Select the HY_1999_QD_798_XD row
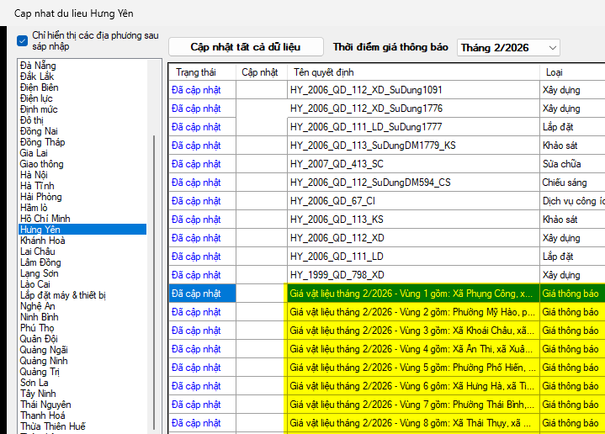 337,275
